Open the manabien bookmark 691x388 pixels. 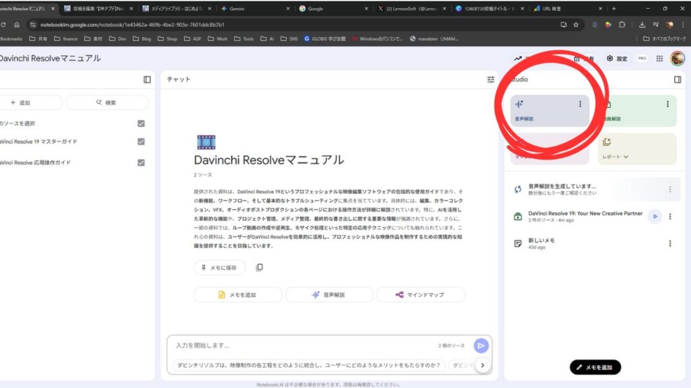click(435, 38)
